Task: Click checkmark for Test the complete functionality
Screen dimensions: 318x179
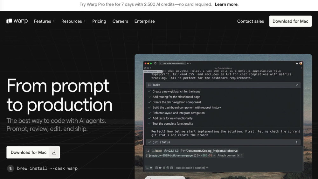Action: coord(149,124)
